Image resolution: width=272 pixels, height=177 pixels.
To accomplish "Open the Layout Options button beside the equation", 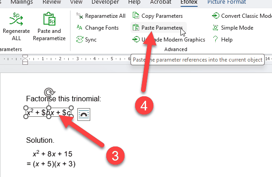I will click(84, 115).
